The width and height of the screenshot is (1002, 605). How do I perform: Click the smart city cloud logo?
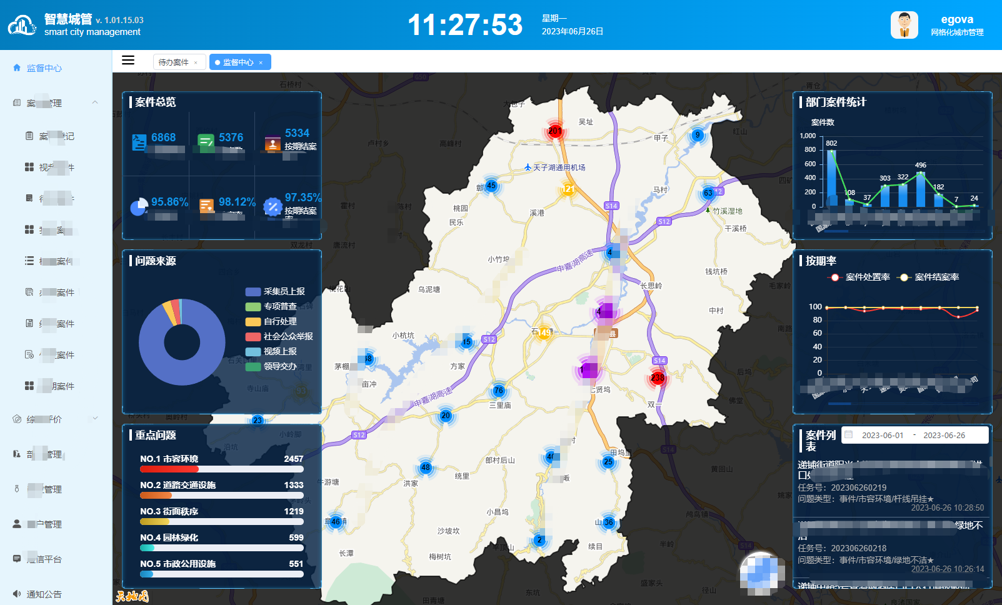[x=22, y=25]
